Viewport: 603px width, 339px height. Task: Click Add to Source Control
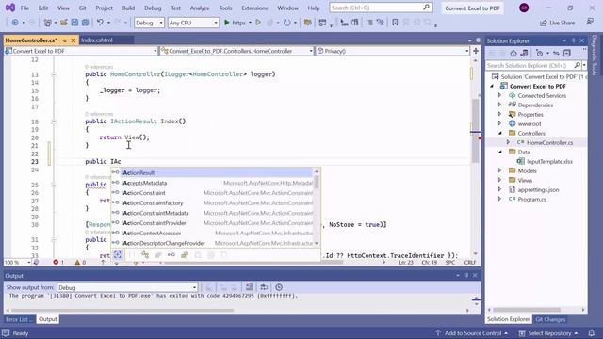pos(472,333)
